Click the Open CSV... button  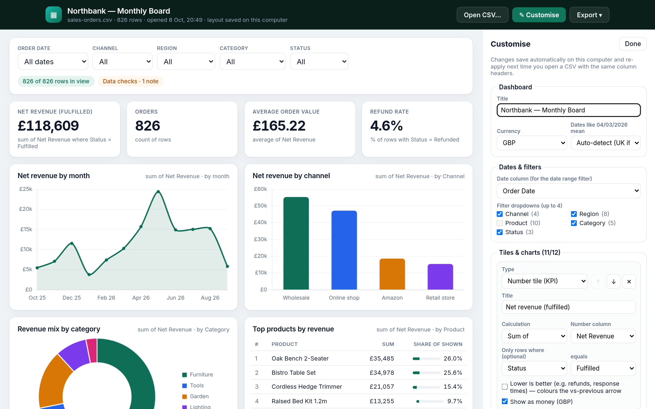(482, 15)
